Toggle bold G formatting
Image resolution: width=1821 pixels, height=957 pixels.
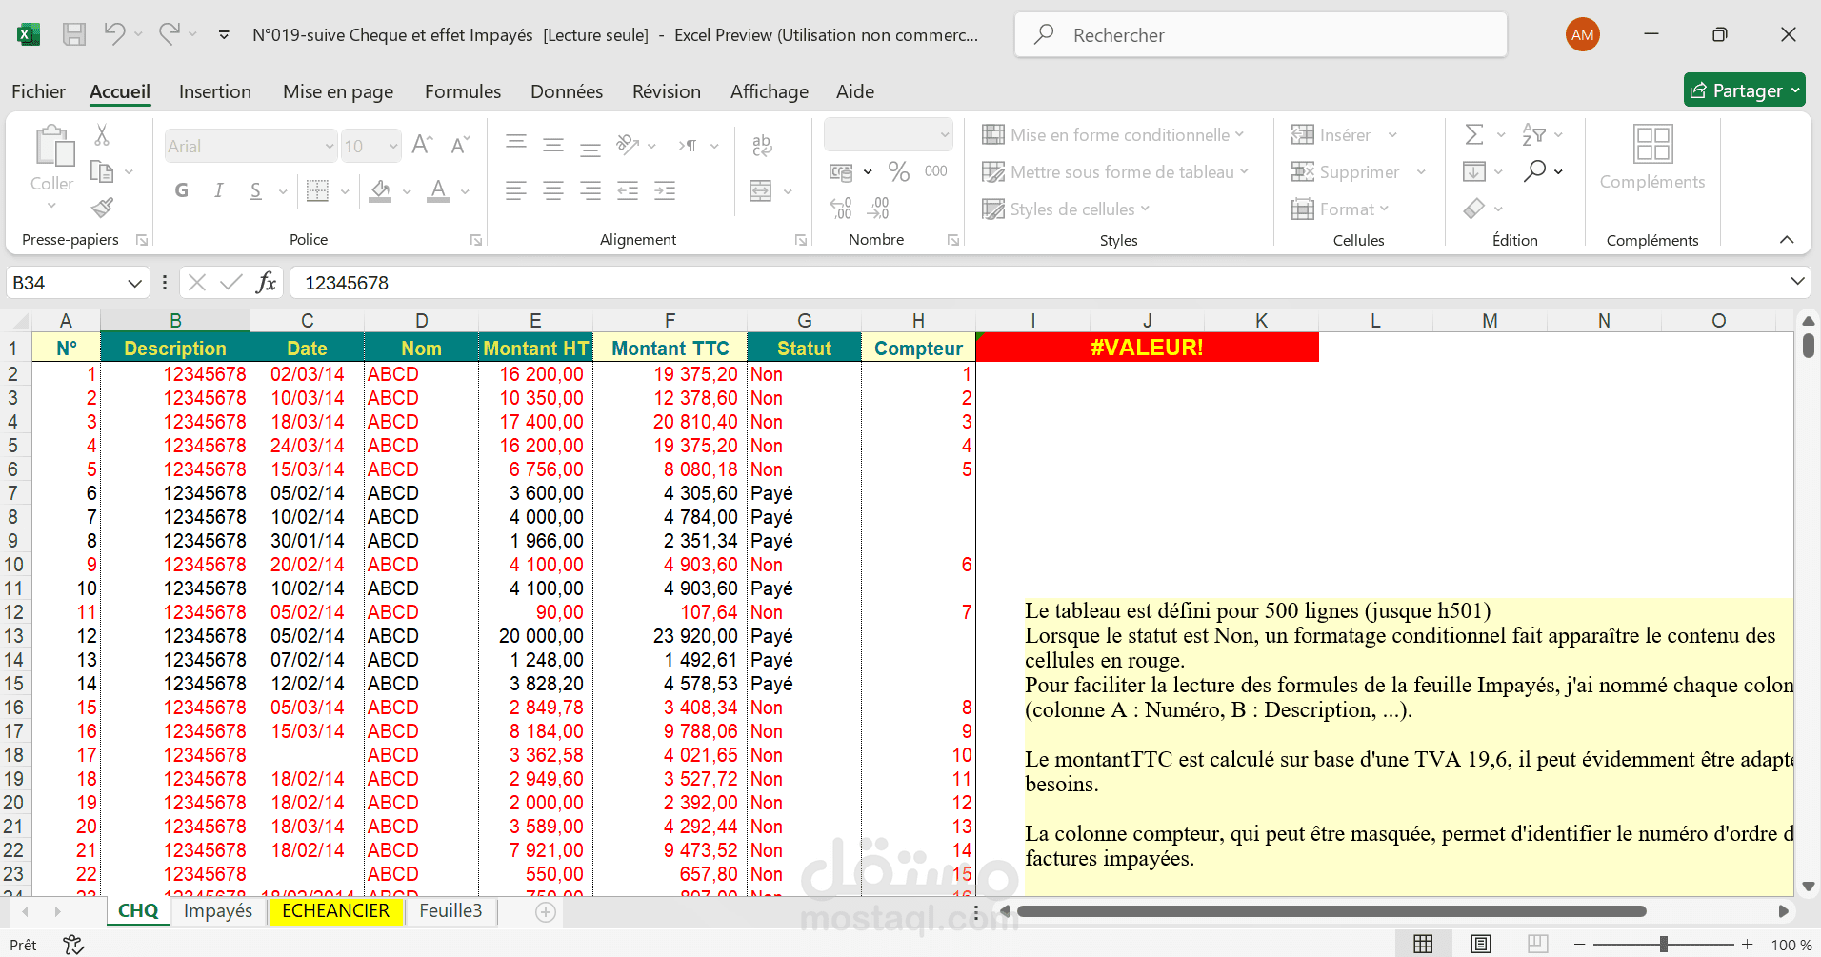pyautogui.click(x=182, y=190)
